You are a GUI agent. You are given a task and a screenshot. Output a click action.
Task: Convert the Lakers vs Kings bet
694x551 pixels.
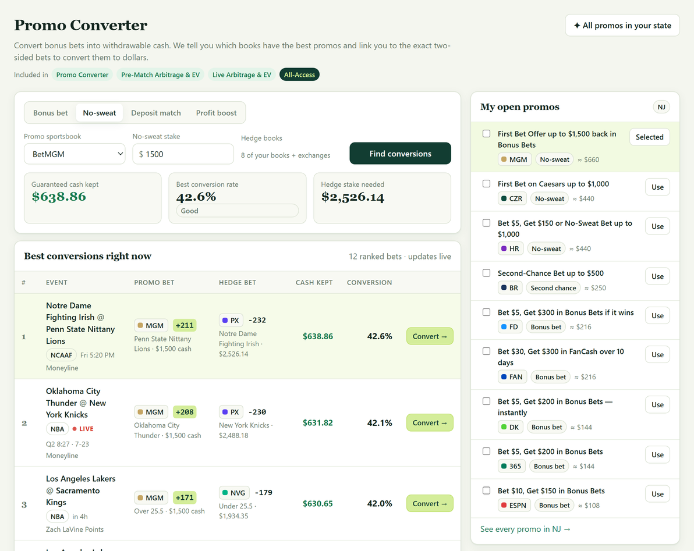coord(429,503)
